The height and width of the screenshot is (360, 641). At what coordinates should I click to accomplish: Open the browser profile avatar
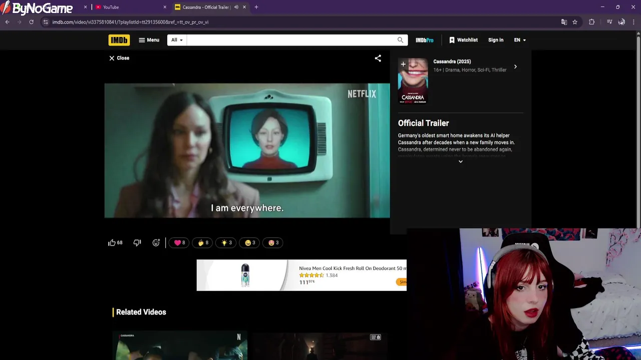click(621, 22)
